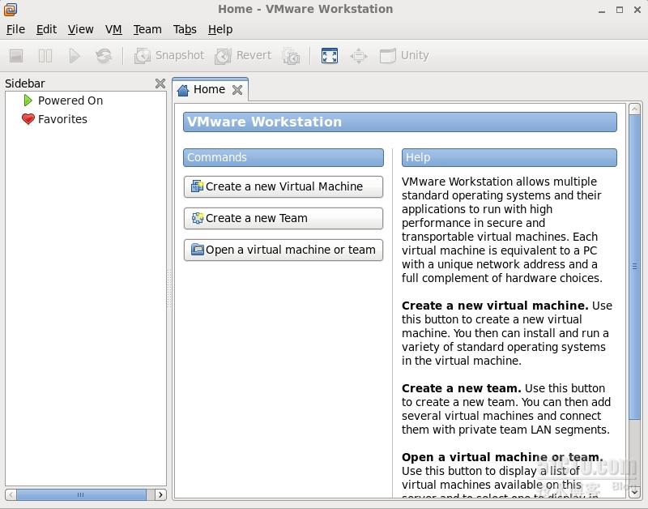The height and width of the screenshot is (509, 648).
Task: Click the Power On play icon in toolbar
Action: pyautogui.click(x=75, y=56)
